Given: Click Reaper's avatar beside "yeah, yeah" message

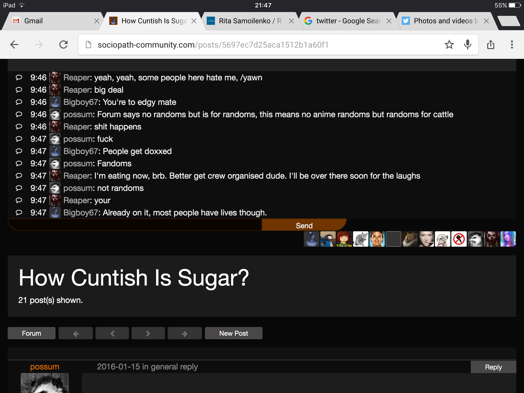Looking at the screenshot, I should (55, 78).
